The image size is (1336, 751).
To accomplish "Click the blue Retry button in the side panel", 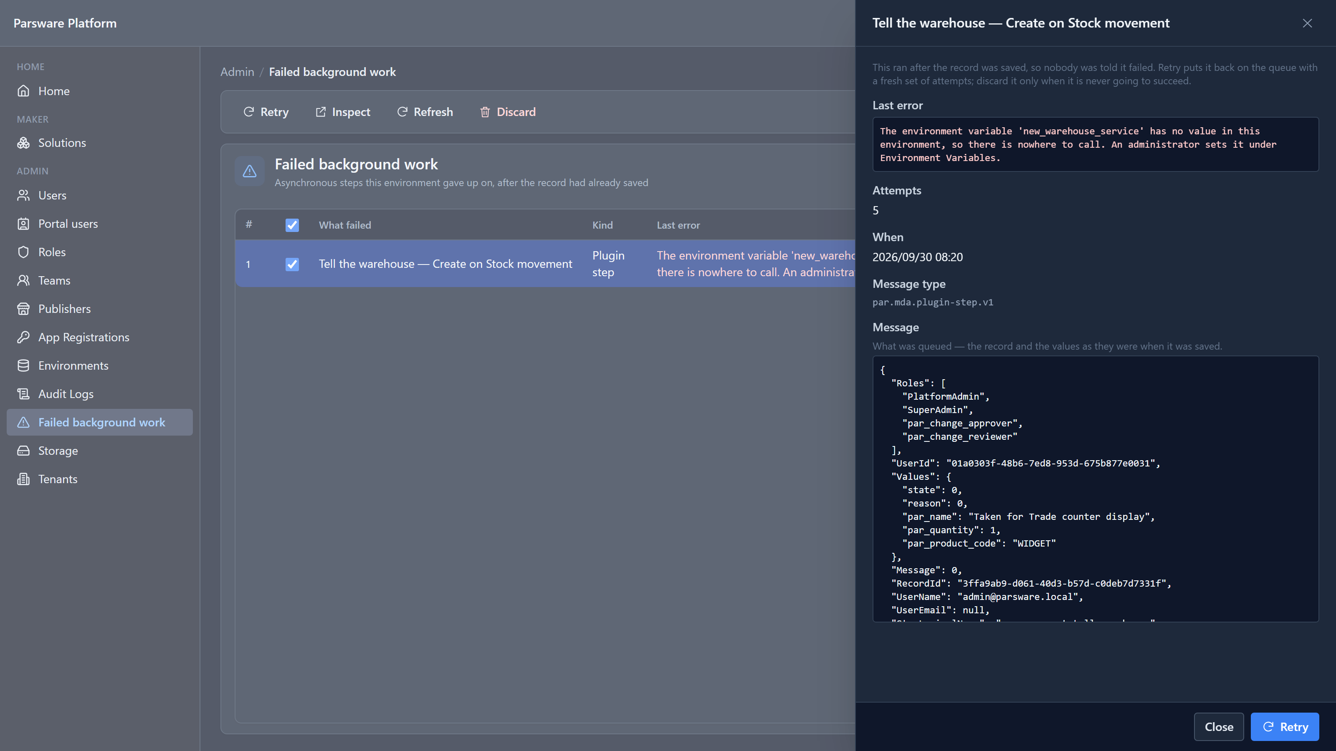I will point(1285,727).
